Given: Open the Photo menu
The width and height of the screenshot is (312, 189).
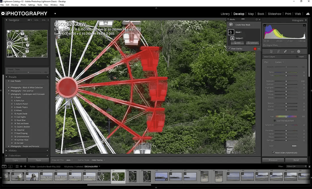Looking at the screenshot, I should coord(23,5).
